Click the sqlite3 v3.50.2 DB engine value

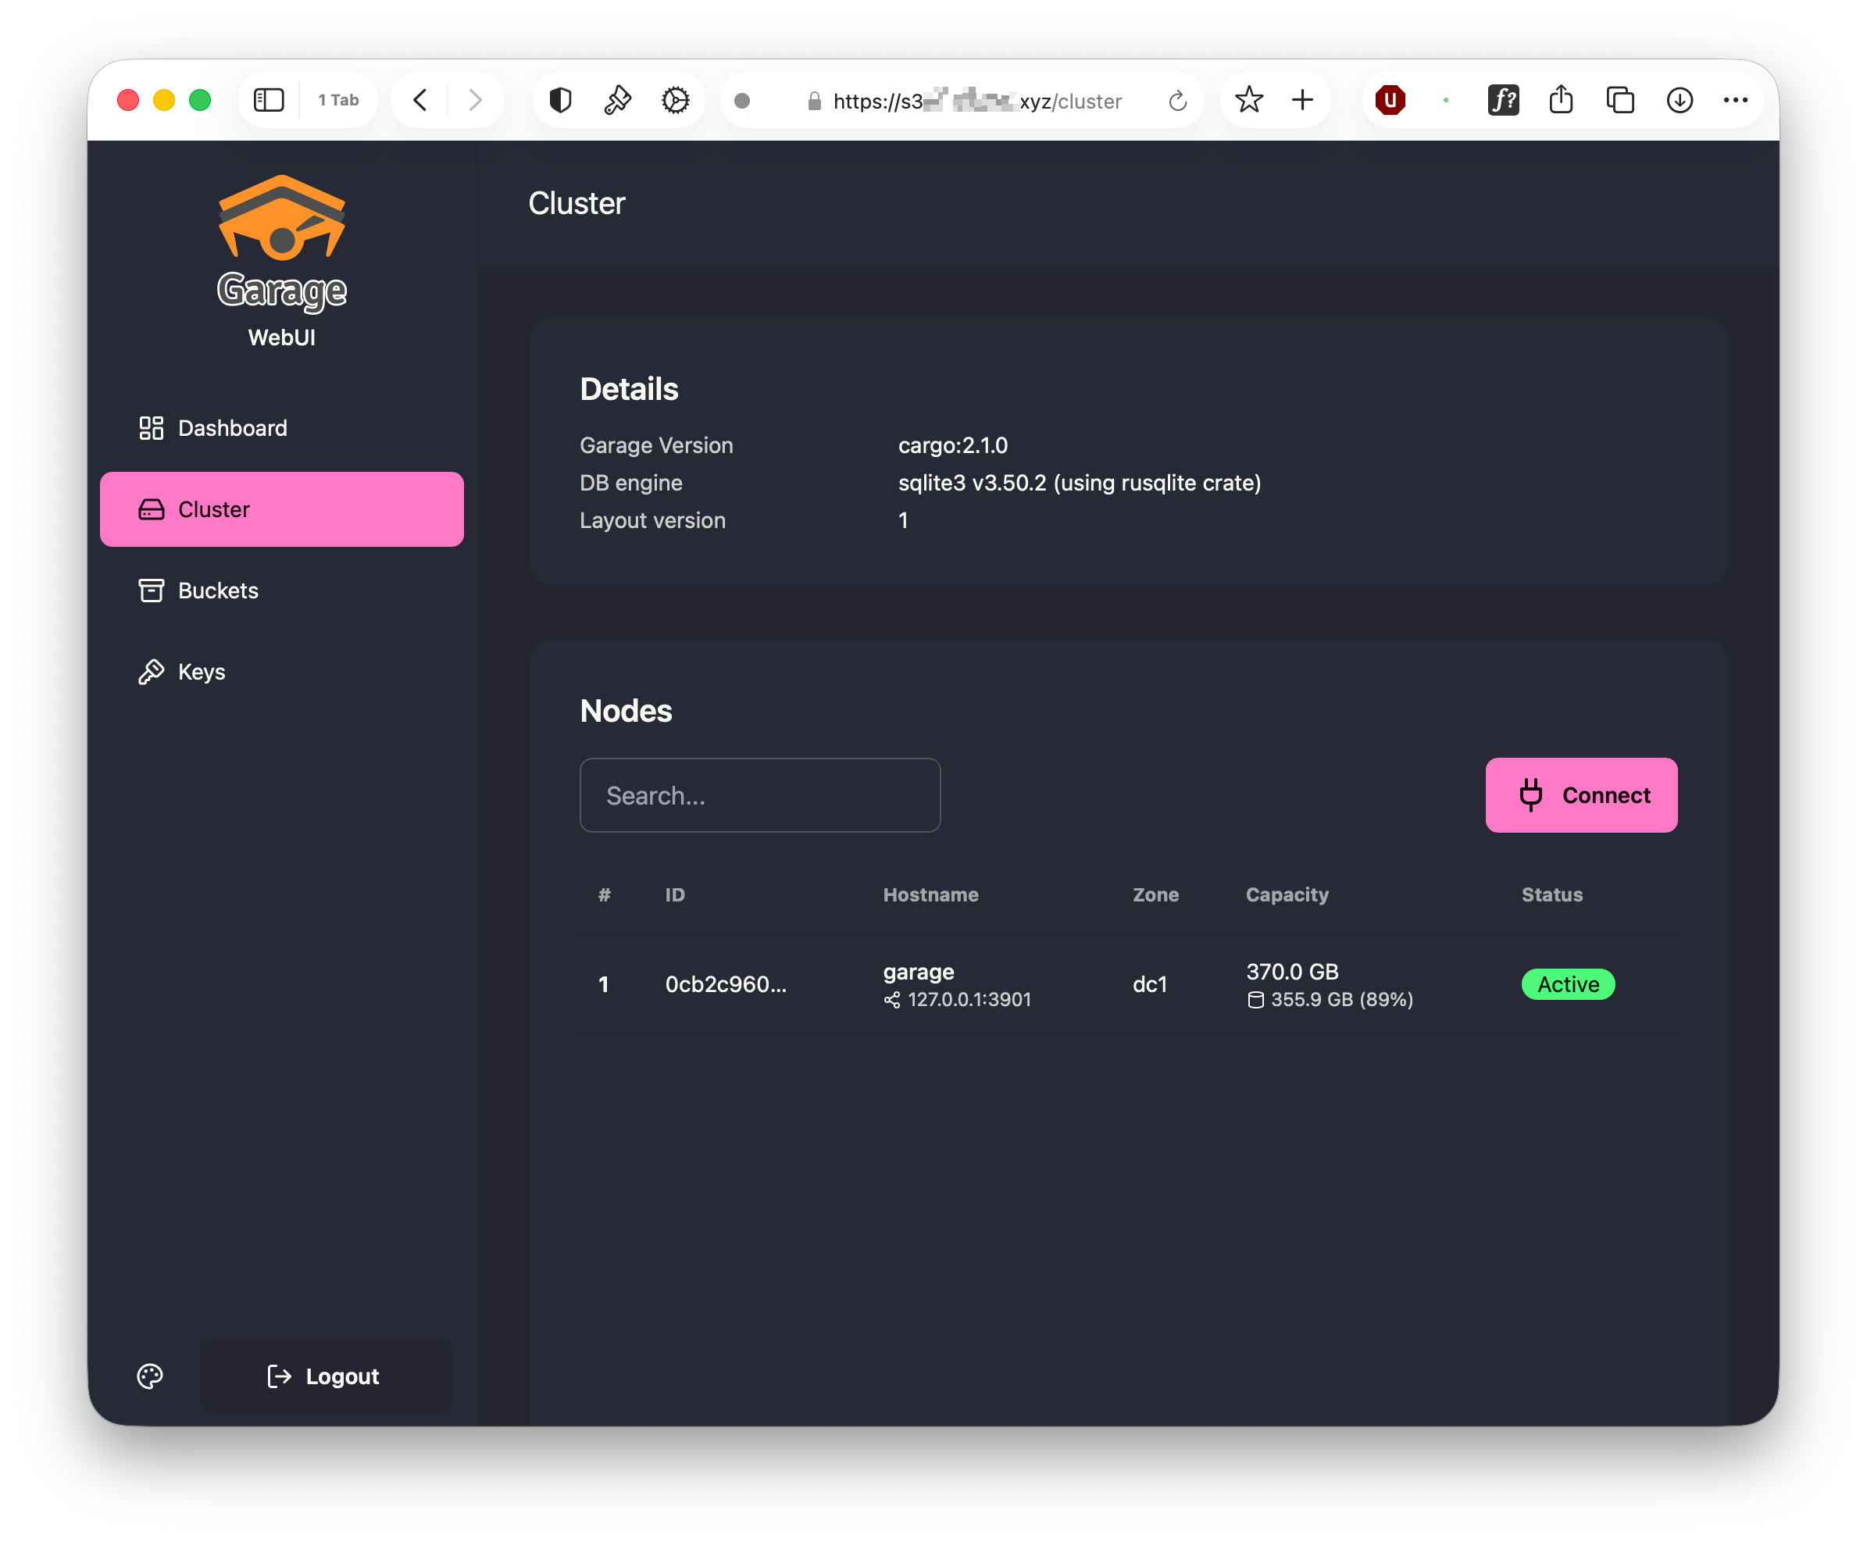[1079, 482]
